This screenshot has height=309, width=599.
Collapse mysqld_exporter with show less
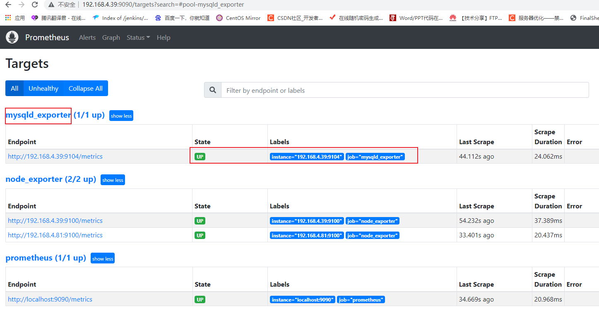coord(121,116)
